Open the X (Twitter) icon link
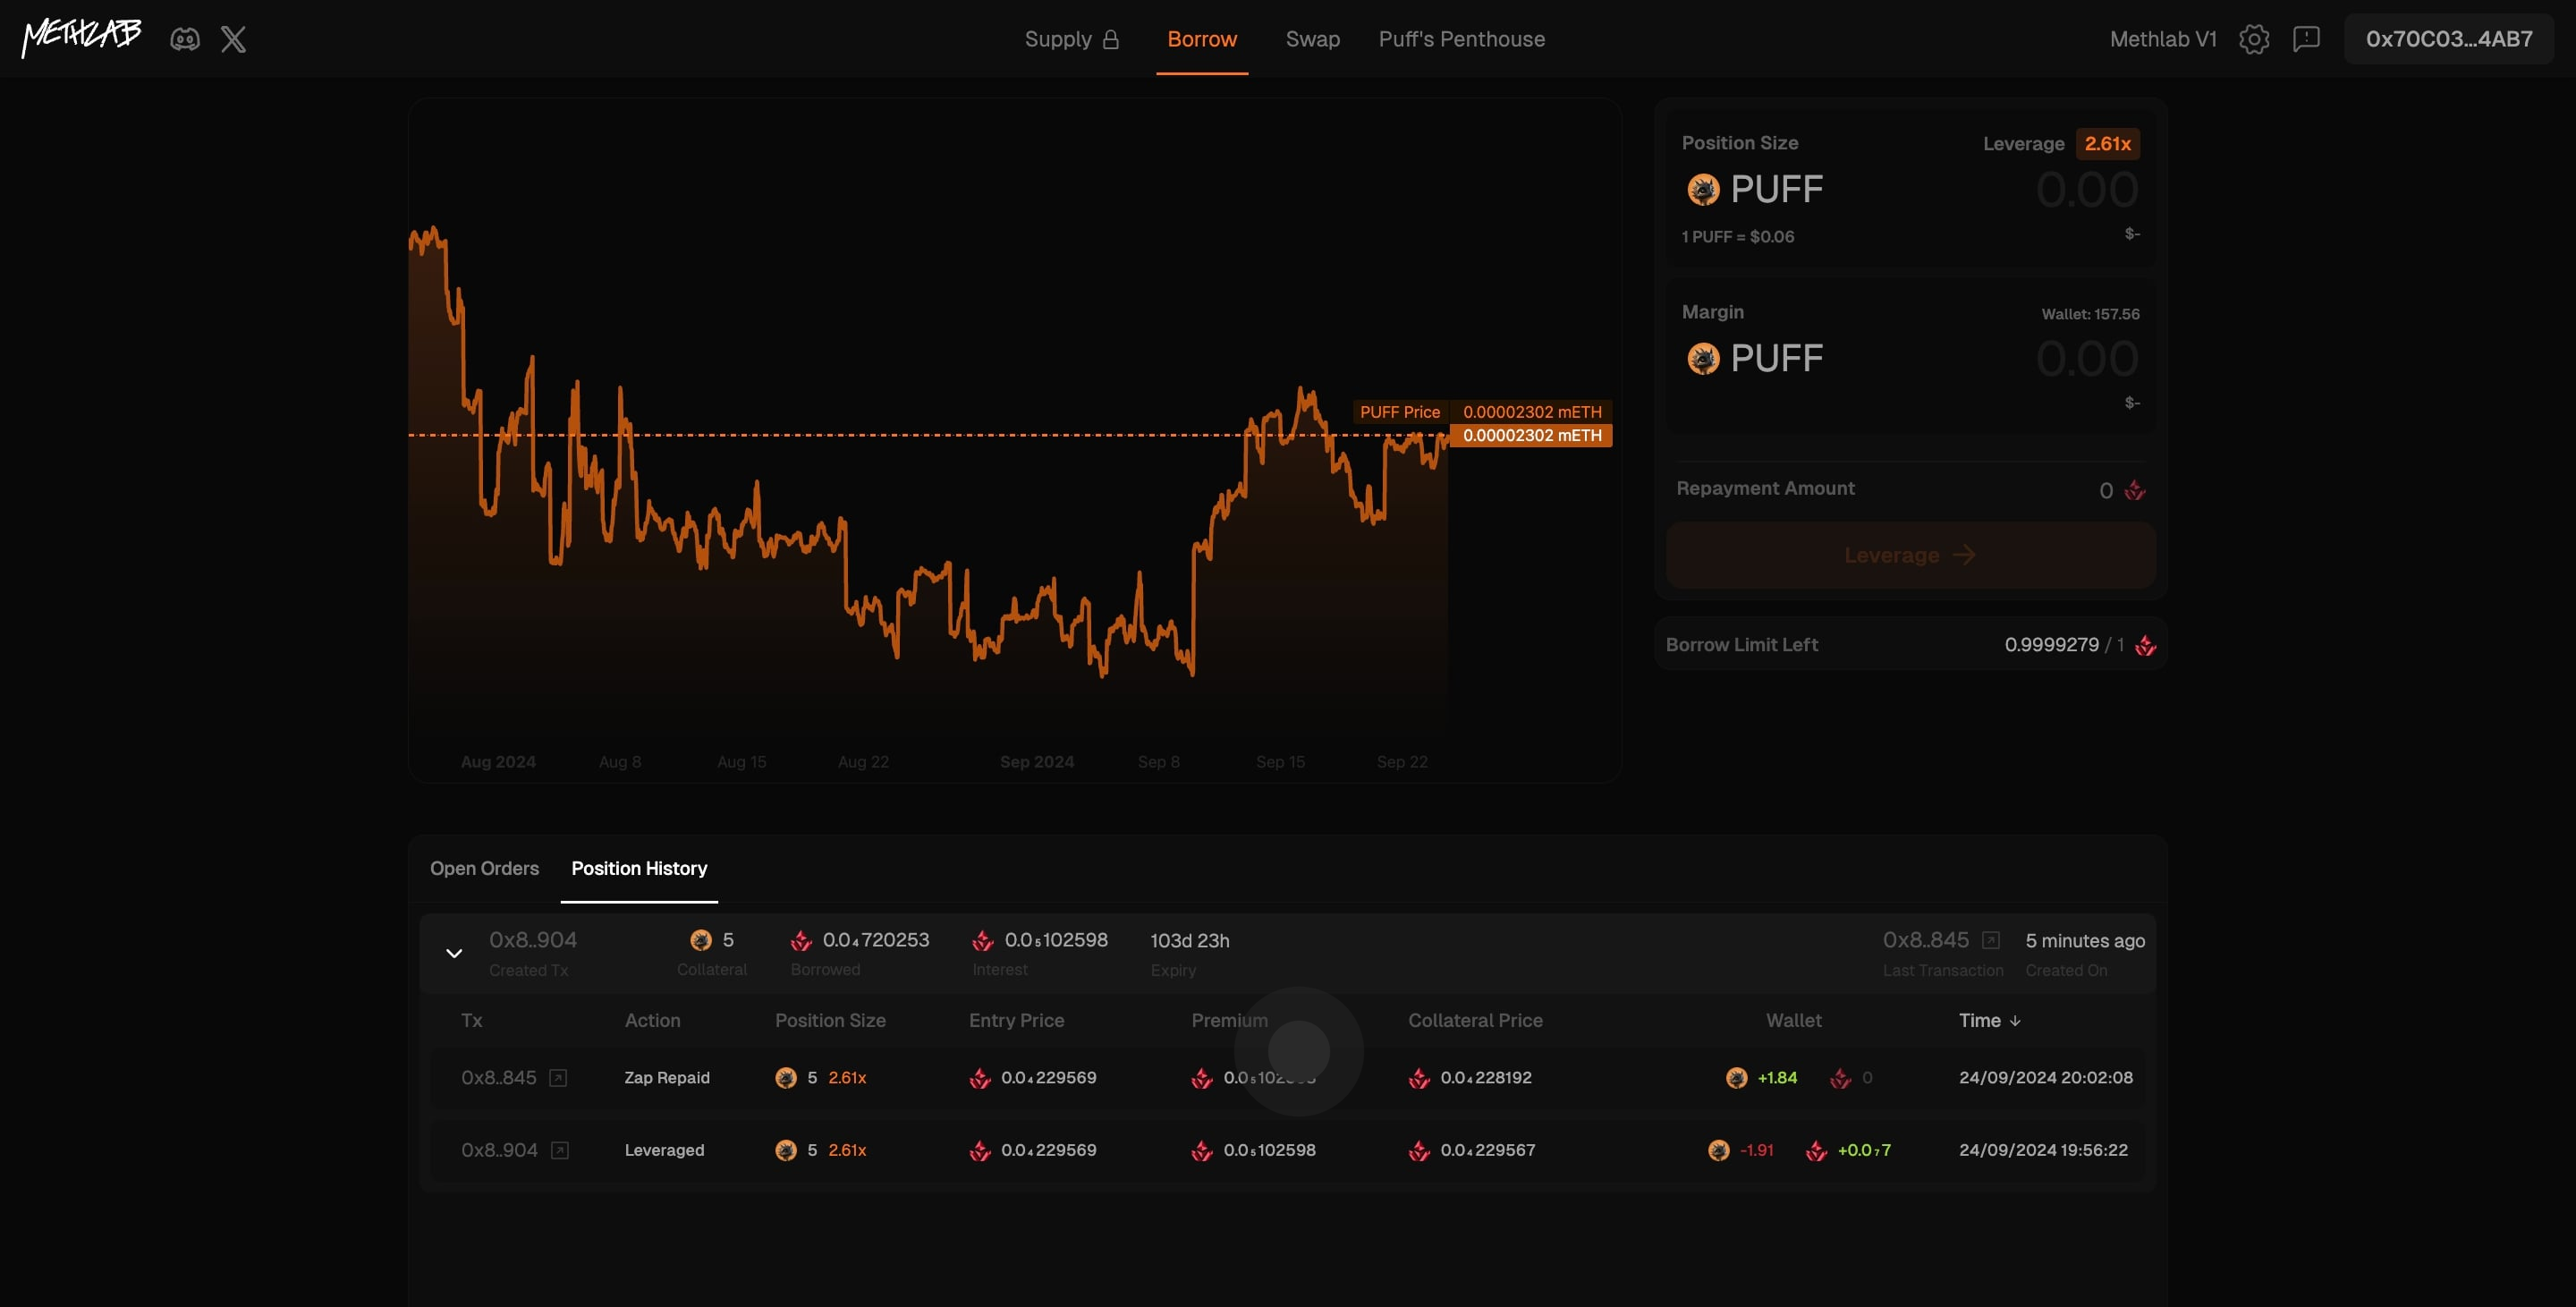2576x1307 pixels. [233, 39]
